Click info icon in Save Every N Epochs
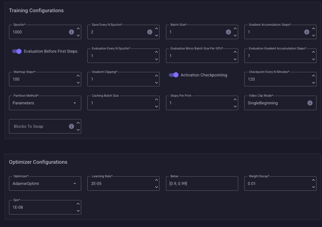Image resolution: width=322 pixels, height=227 pixels. coord(150,32)
